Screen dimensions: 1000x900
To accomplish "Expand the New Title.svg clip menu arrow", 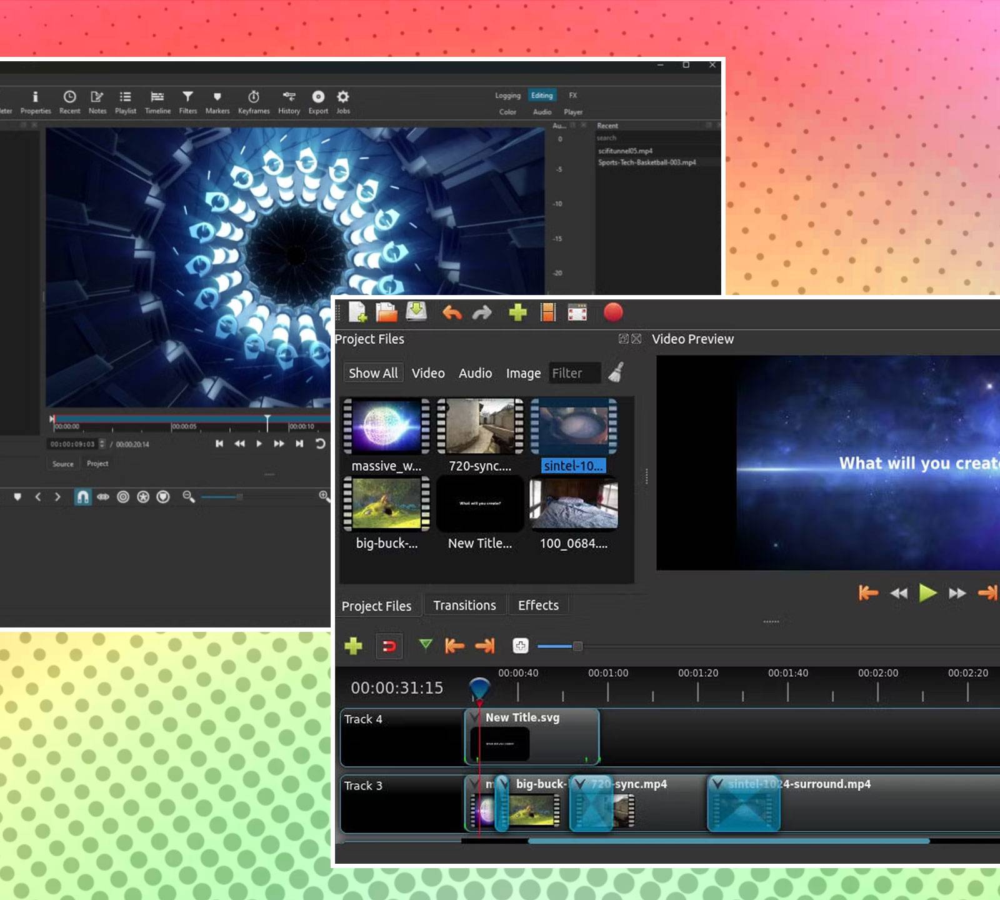I will pos(475,717).
